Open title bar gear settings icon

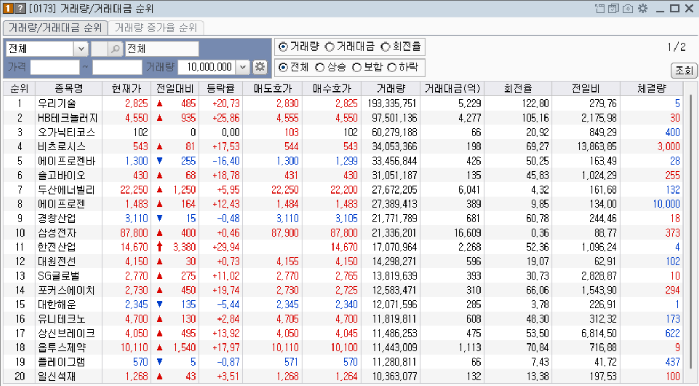coord(643,9)
